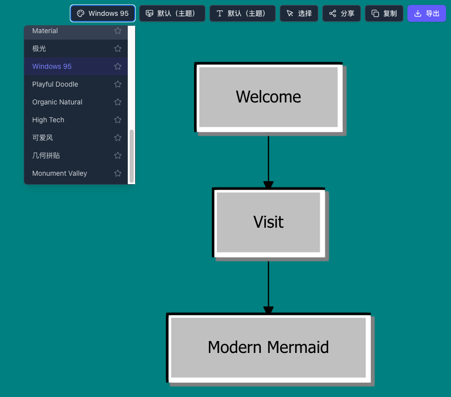This screenshot has height=397, width=451.
Task: Open the background 默认(主题) dropdown
Action: 172,13
